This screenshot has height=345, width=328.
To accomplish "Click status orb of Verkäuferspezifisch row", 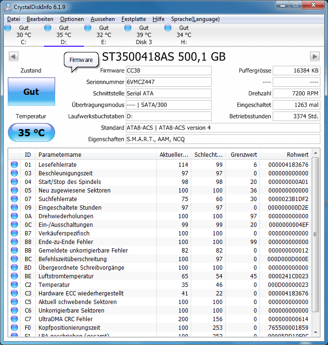I will pos(14,233).
